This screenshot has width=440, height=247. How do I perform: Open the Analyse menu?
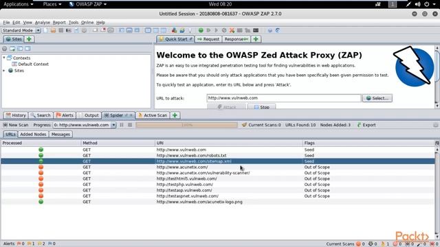coord(43,23)
